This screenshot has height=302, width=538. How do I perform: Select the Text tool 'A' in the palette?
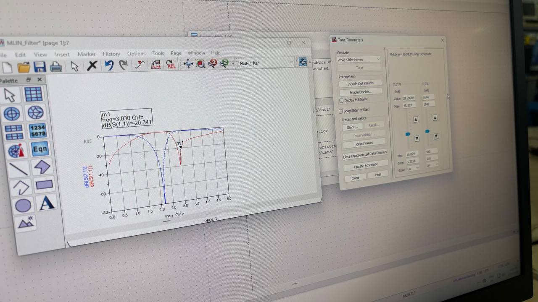pos(46,203)
